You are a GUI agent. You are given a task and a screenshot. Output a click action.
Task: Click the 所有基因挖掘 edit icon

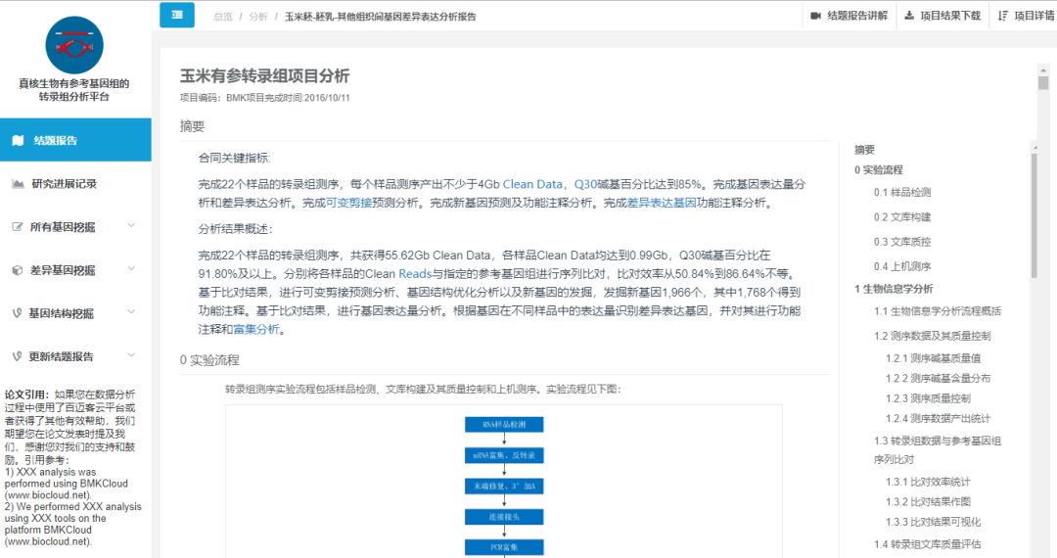[17, 226]
